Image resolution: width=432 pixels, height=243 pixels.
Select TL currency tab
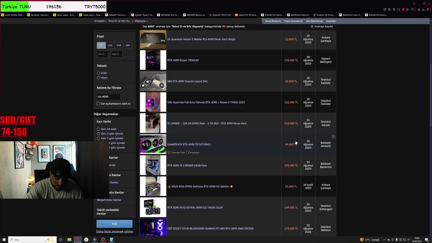(101, 45)
